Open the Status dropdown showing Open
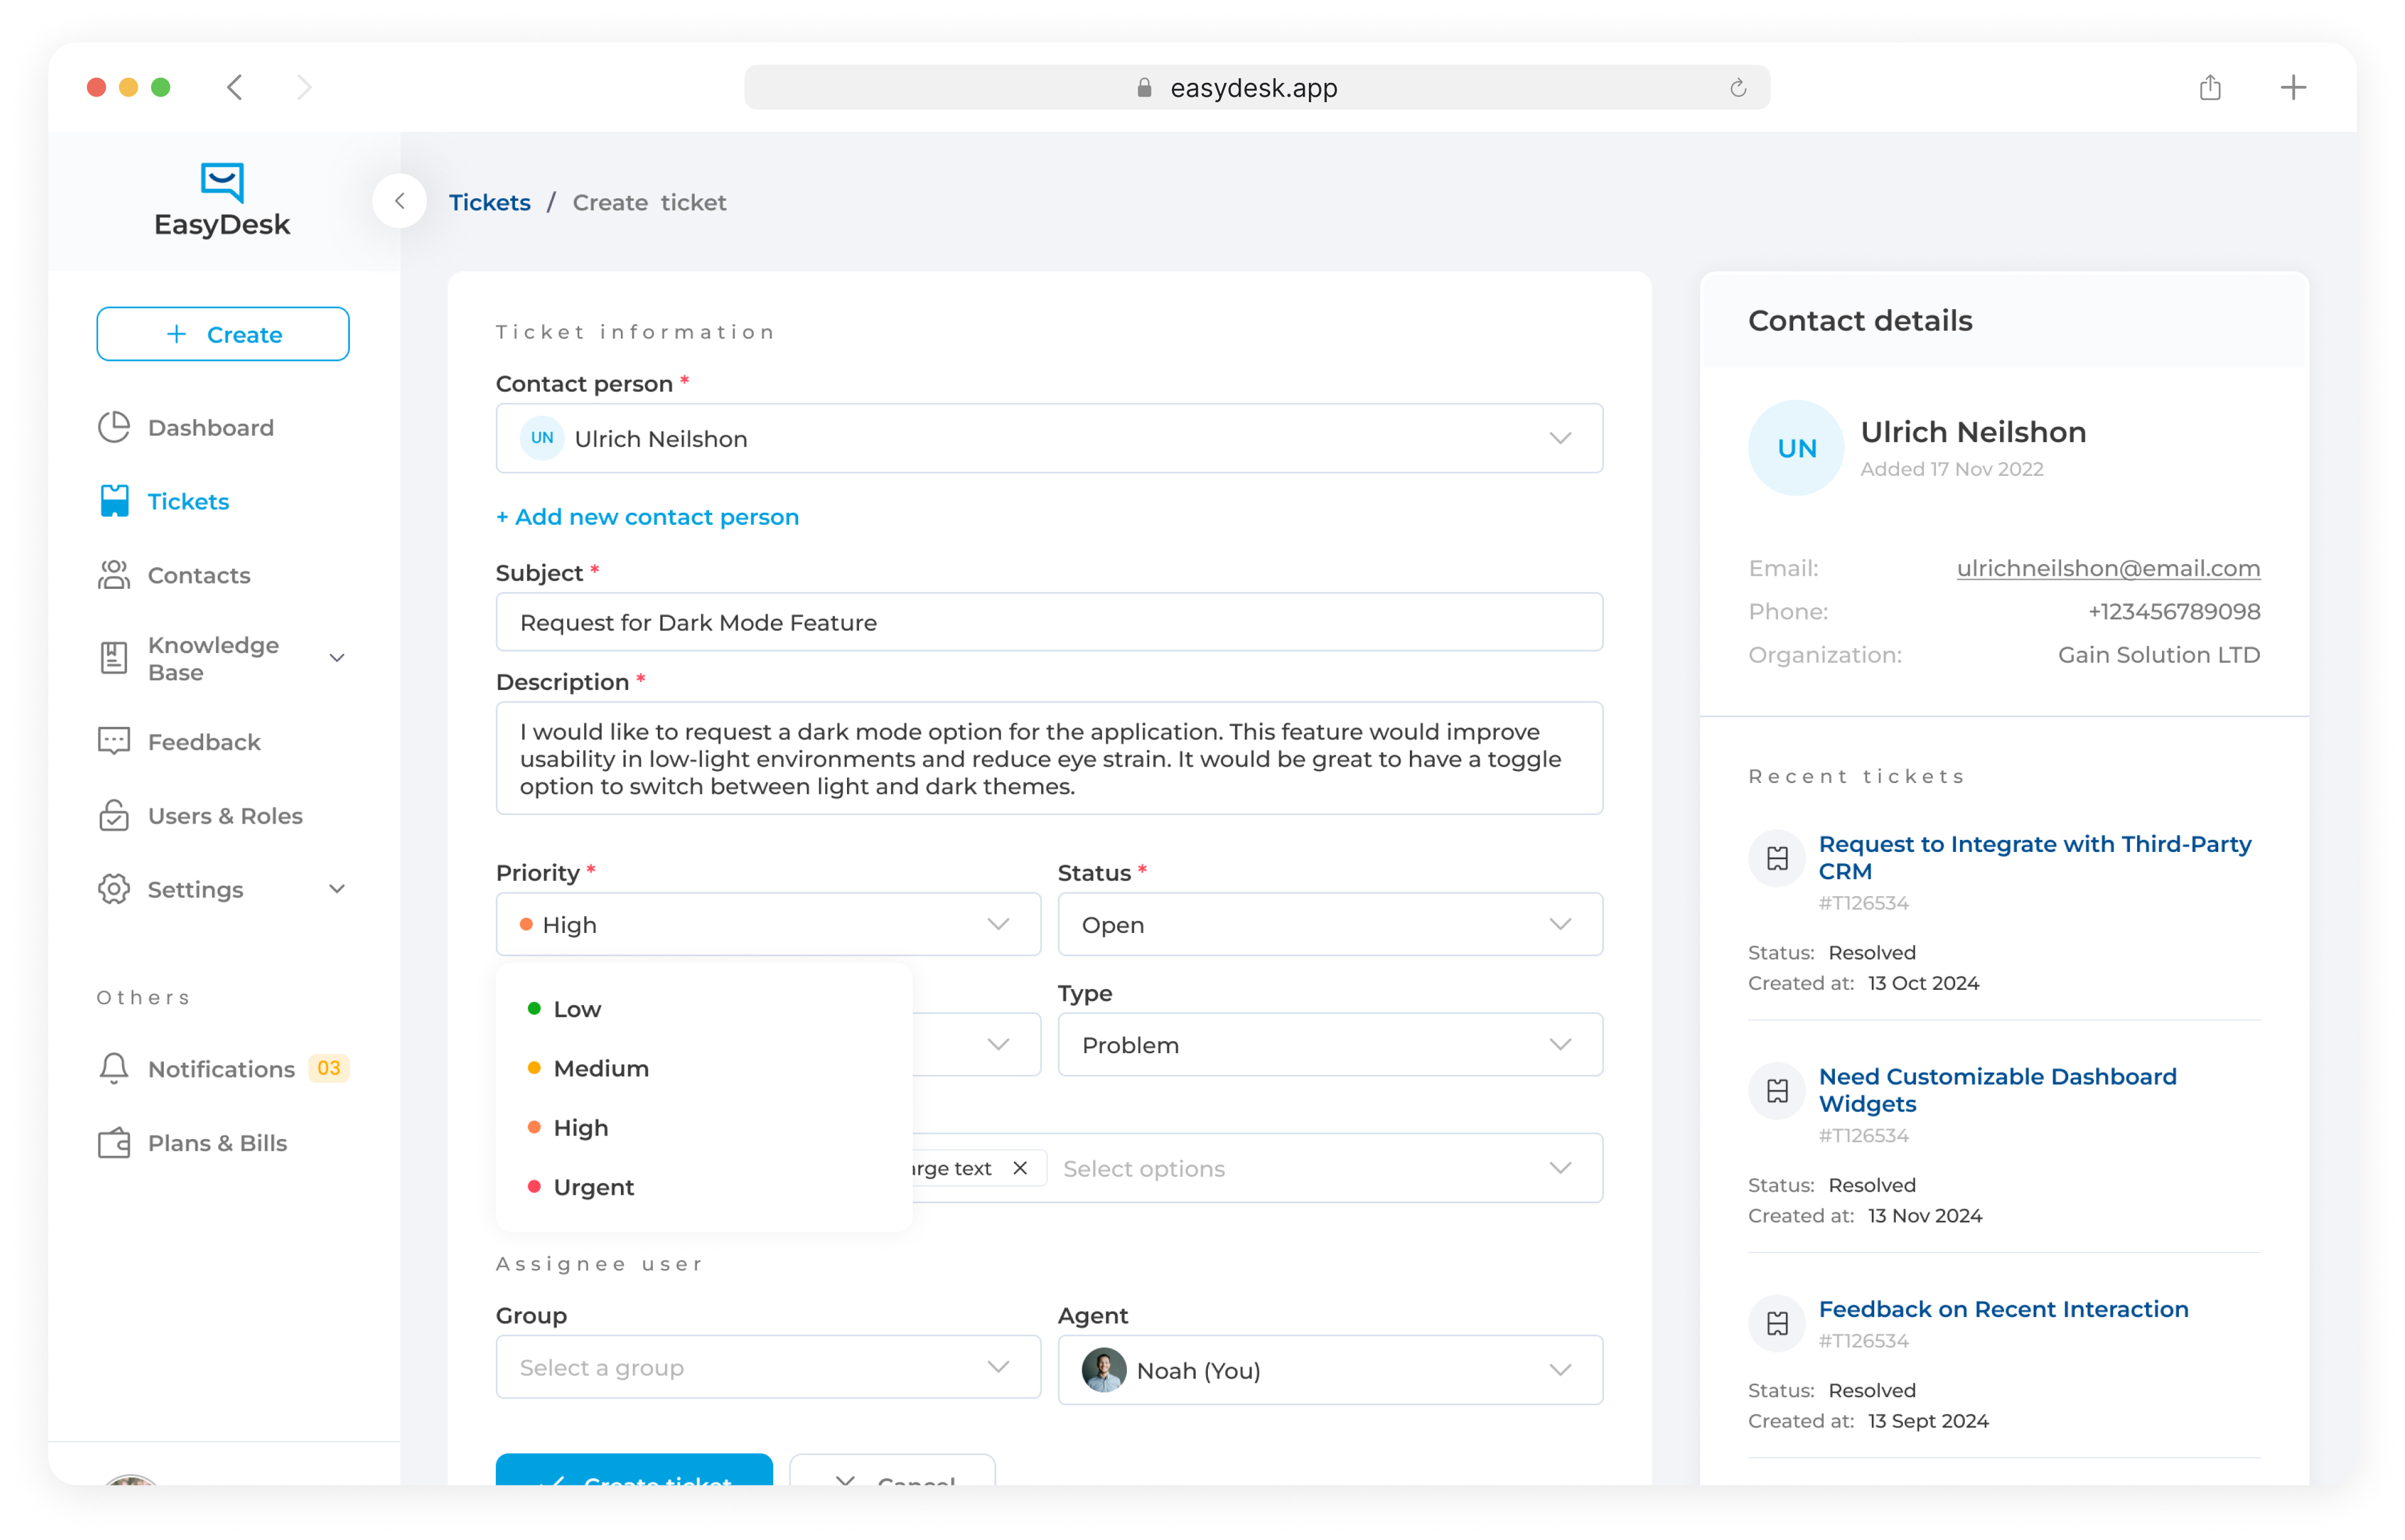This screenshot has width=2405, height=1540. click(1328, 924)
